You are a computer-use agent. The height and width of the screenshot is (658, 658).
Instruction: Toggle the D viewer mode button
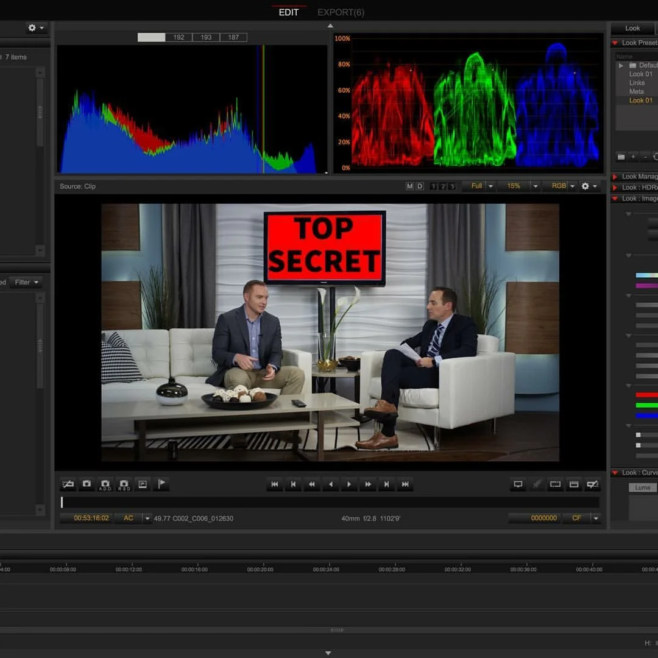(419, 186)
